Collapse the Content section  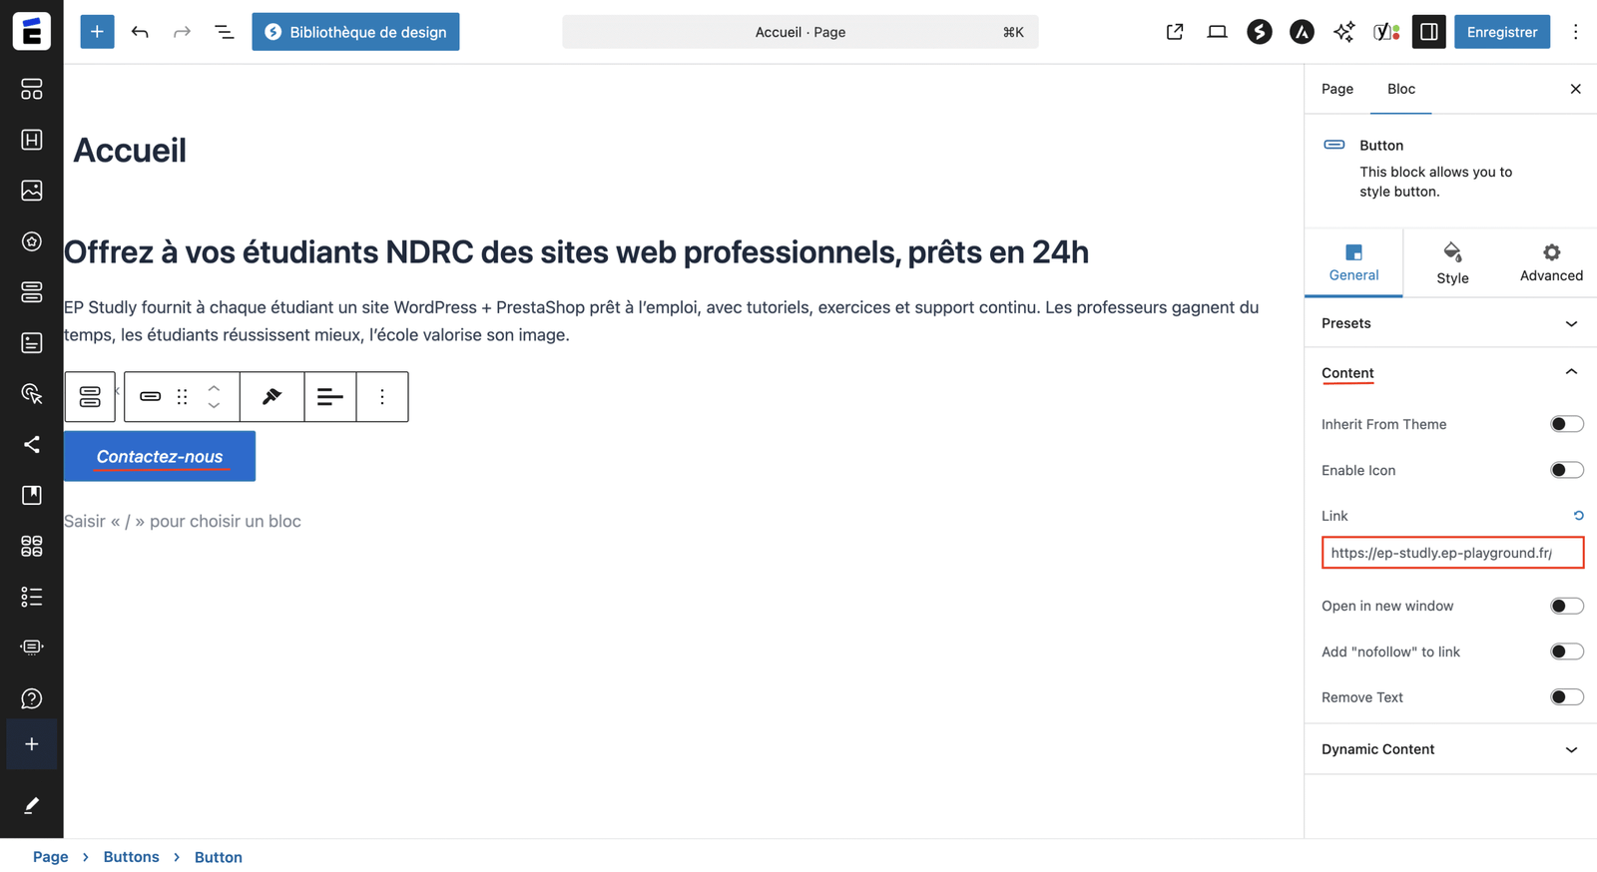coord(1570,372)
